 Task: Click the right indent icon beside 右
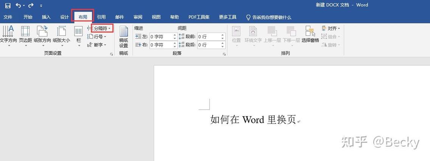[138, 45]
